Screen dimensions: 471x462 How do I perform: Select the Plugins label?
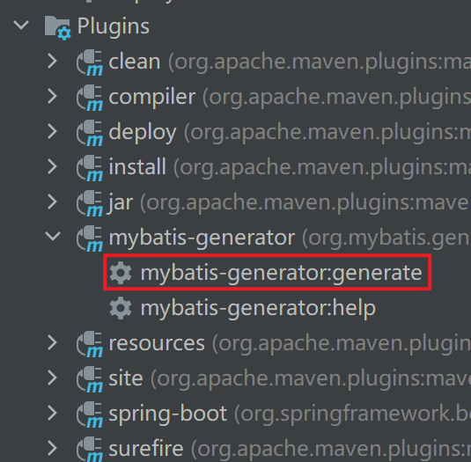click(x=114, y=26)
